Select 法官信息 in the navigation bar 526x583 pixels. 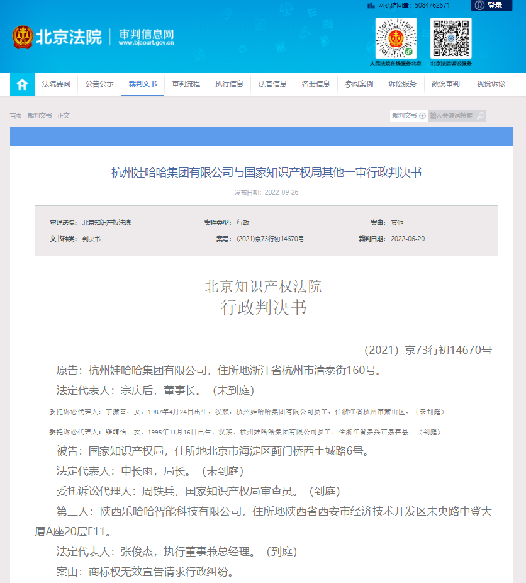point(273,84)
